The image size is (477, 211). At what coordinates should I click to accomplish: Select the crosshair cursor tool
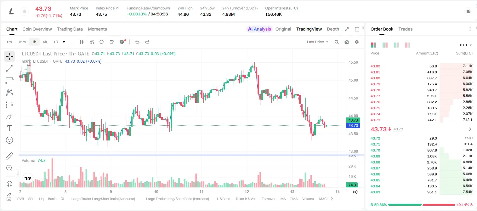pyautogui.click(x=9, y=57)
